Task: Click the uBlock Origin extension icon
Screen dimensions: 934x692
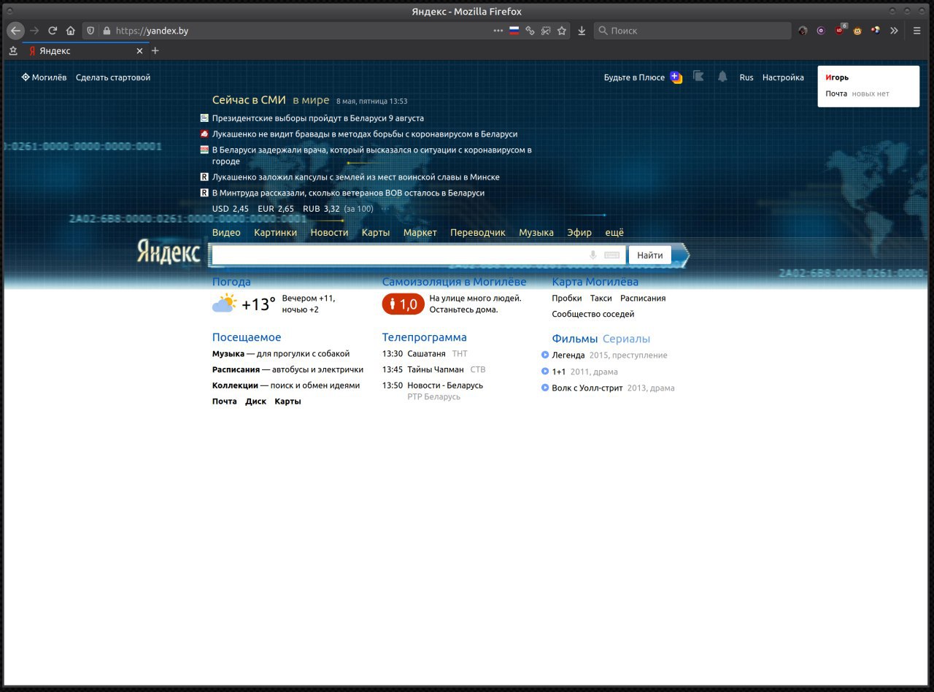Action: point(840,31)
